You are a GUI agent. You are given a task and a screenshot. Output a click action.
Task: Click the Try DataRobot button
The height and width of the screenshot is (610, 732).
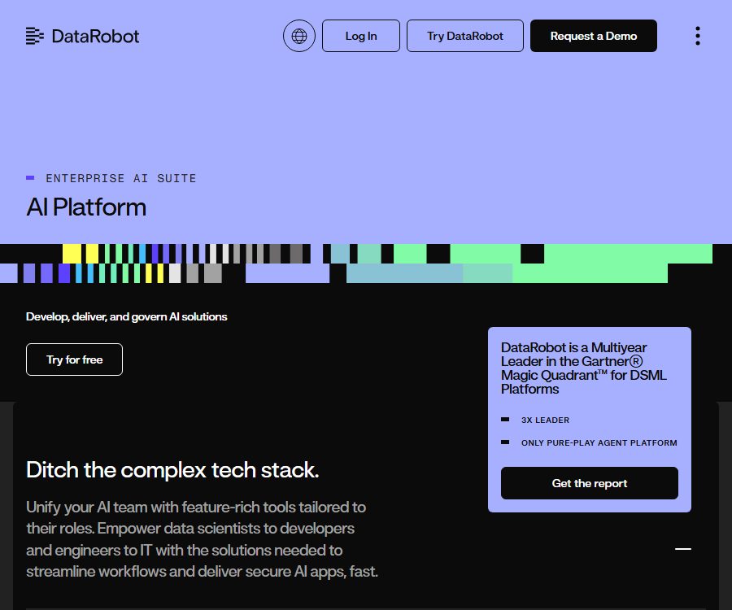tap(465, 36)
